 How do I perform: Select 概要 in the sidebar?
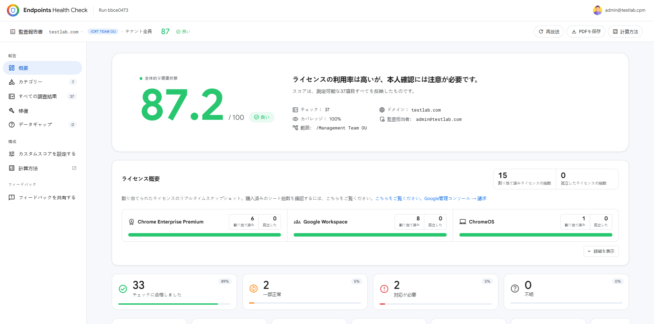tap(43, 68)
